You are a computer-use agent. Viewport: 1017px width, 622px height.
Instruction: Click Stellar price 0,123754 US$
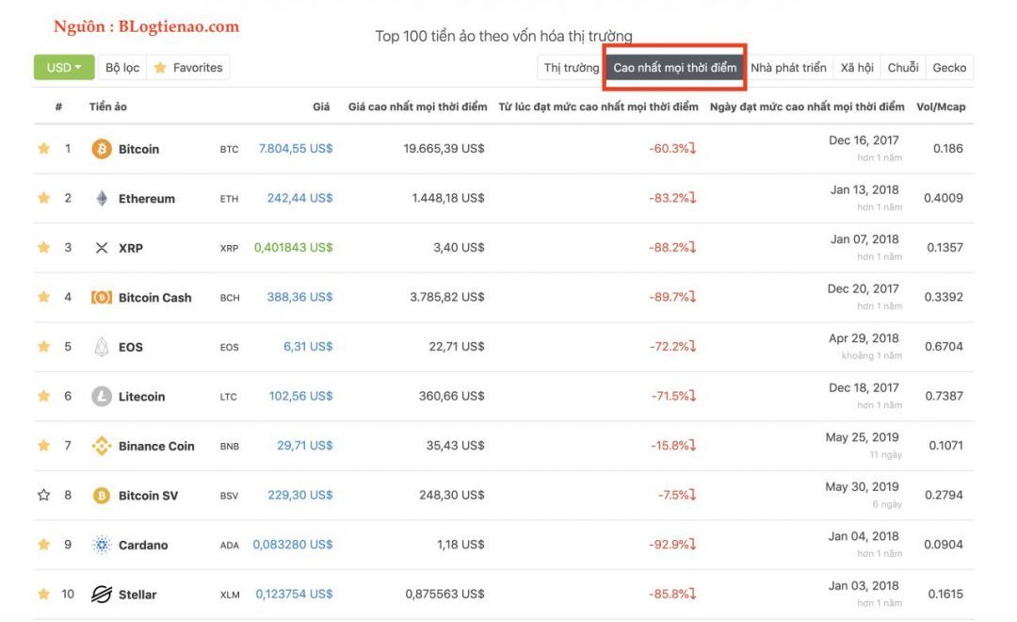pyautogui.click(x=294, y=594)
